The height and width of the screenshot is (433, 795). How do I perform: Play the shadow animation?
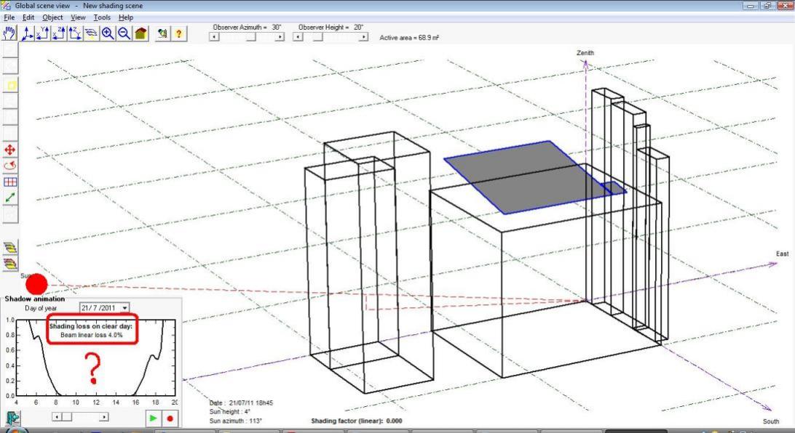click(154, 418)
